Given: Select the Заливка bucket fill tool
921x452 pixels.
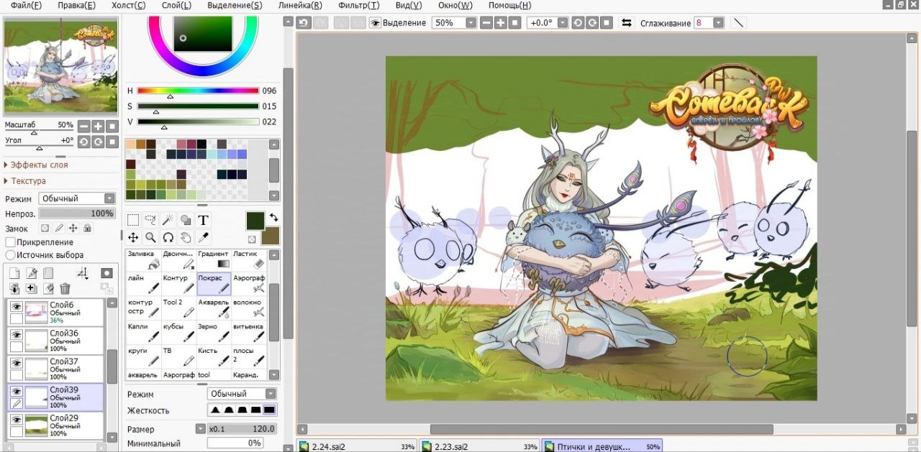Looking at the screenshot, I should tap(142, 259).
